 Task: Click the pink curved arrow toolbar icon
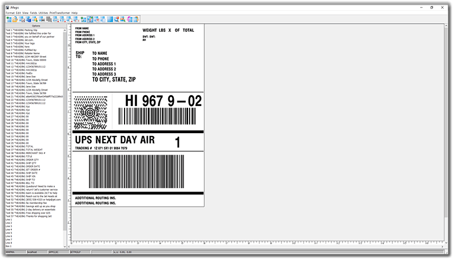point(130,19)
